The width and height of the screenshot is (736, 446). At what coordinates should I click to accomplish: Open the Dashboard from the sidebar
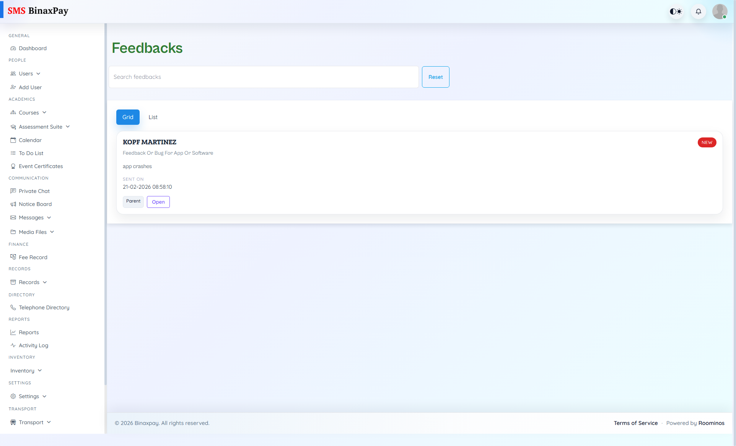[33, 48]
